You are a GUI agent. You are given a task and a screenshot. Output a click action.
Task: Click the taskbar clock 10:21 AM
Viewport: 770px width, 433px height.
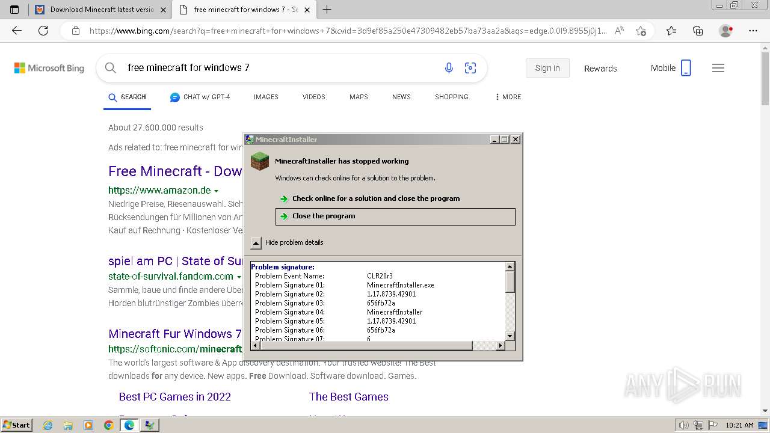(x=739, y=425)
